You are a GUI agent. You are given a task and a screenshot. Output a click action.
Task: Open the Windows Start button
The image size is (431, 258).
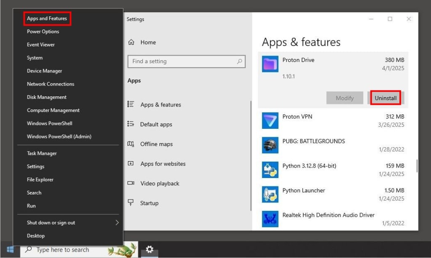pos(10,250)
